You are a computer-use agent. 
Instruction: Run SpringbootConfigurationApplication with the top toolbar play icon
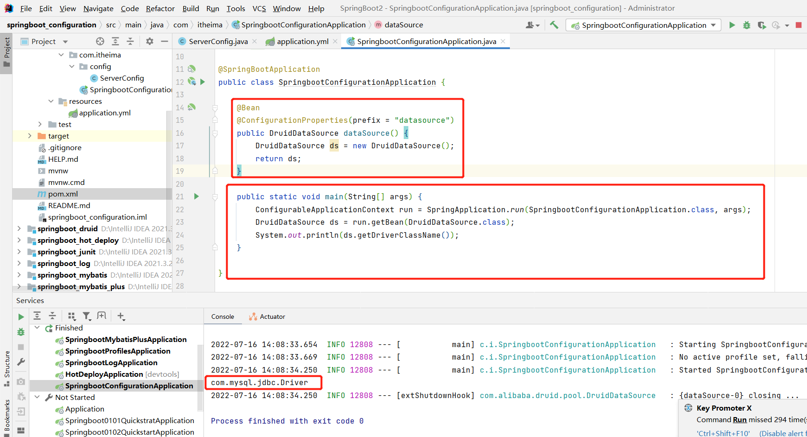(x=732, y=25)
